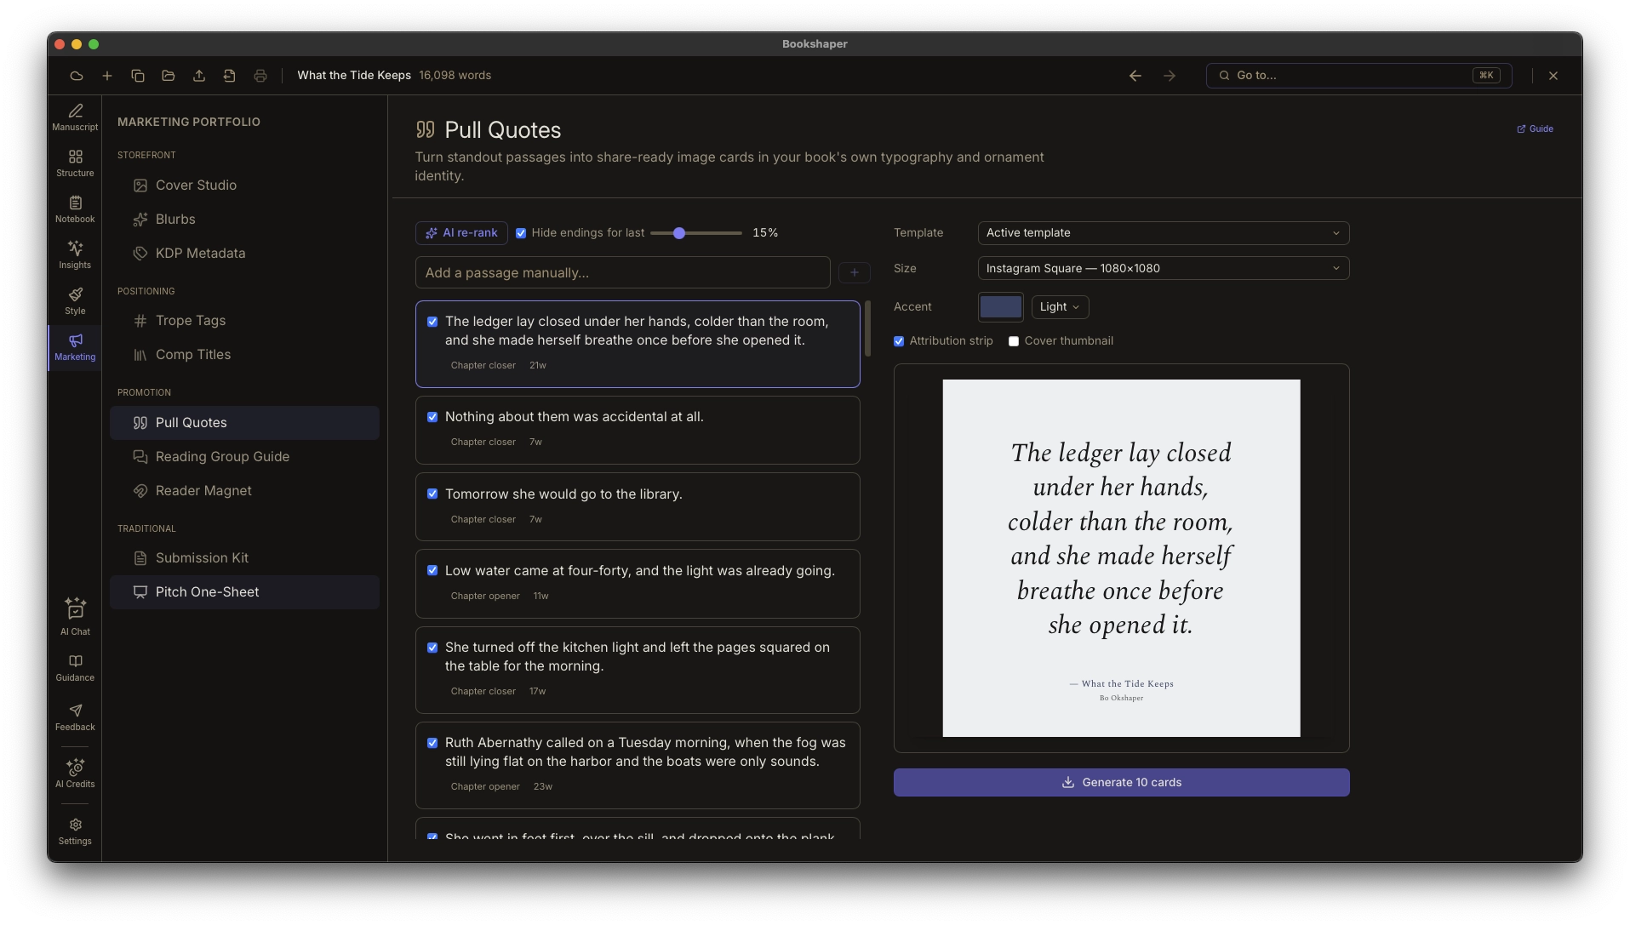Click the cloud sync icon in toolbar
The height and width of the screenshot is (925, 1630).
pos(77,76)
